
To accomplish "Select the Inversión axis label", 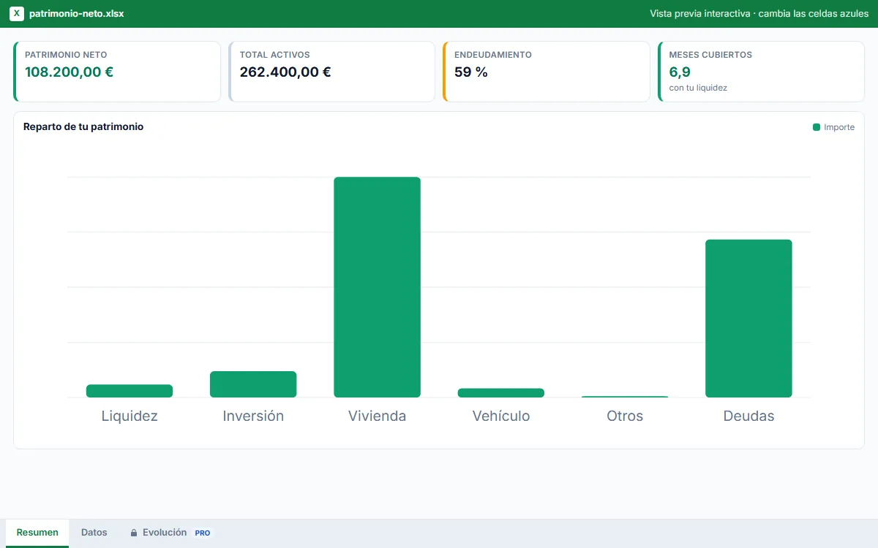I will [x=253, y=416].
